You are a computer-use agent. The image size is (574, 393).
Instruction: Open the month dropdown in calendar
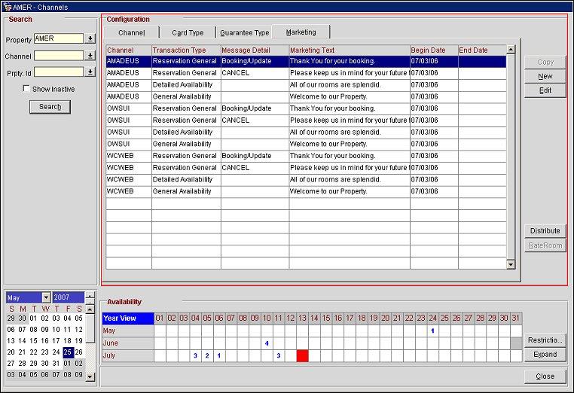[46, 297]
